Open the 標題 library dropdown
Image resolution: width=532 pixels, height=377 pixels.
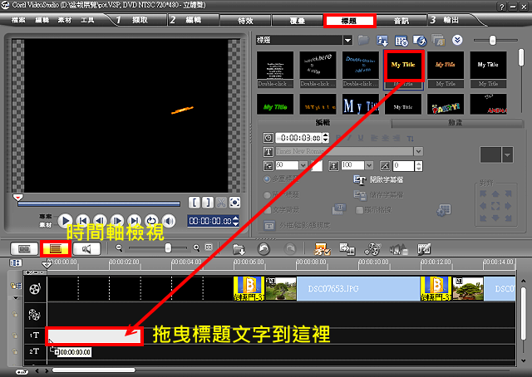[x=347, y=41]
